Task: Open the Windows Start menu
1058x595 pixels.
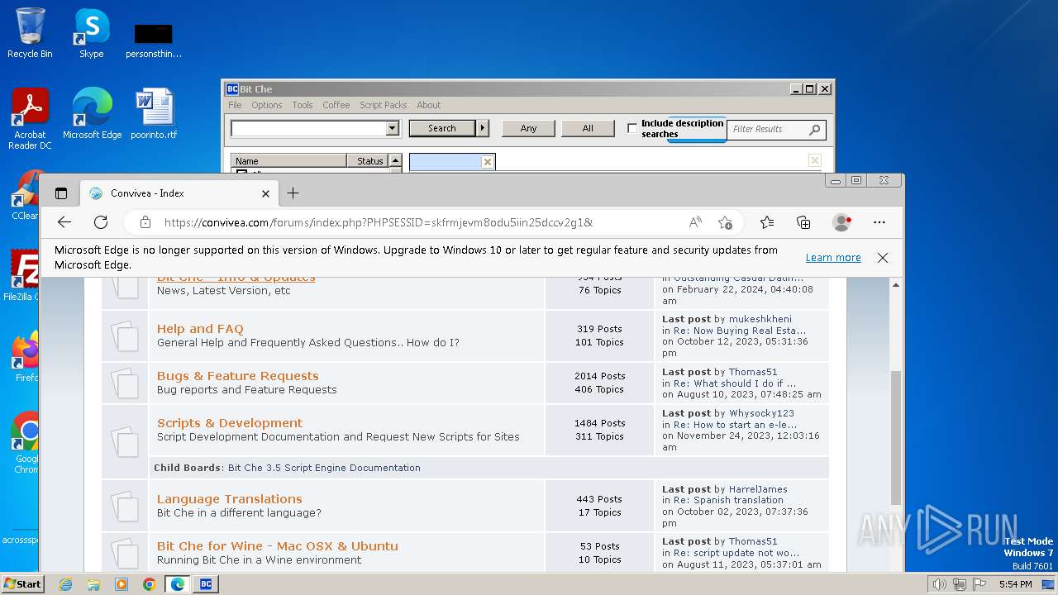Action: pyautogui.click(x=22, y=584)
